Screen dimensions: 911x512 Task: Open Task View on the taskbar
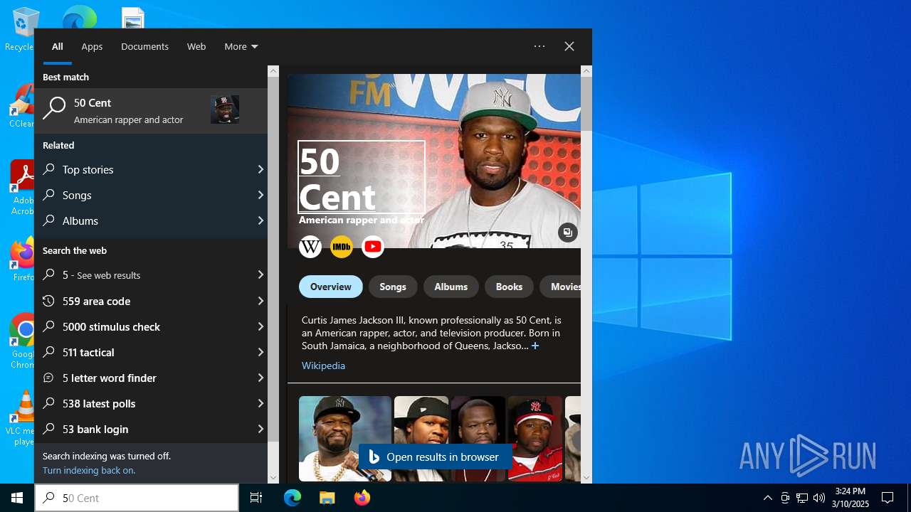coord(256,498)
